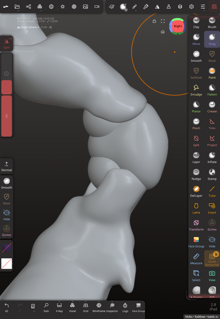Activate the Trim tool

tap(212, 124)
